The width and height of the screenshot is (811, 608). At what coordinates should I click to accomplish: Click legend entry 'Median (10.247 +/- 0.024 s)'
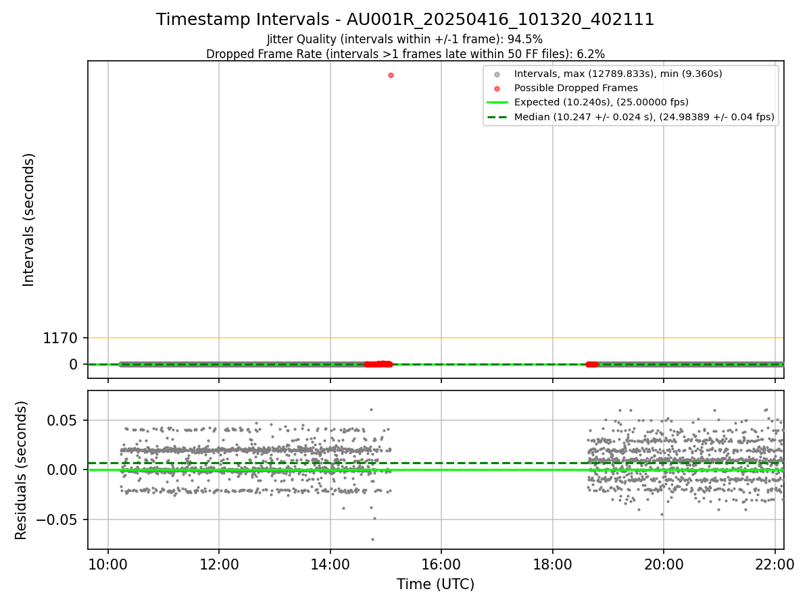point(644,117)
